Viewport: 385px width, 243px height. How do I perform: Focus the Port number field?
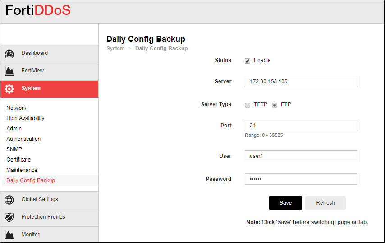tap(301, 126)
